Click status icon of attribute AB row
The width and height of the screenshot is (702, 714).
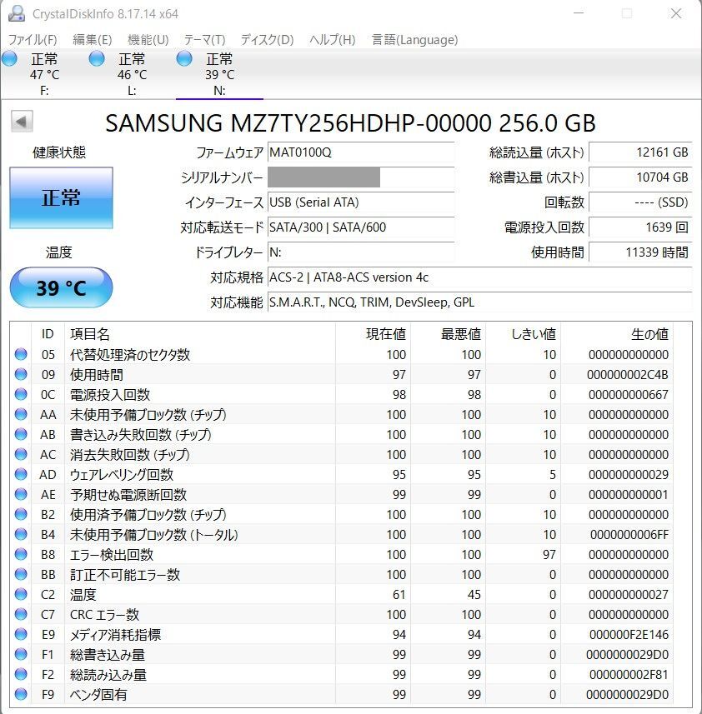pos(21,434)
